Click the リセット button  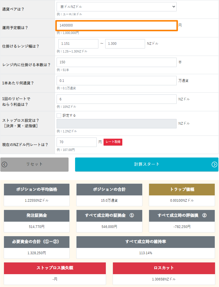point(34,165)
